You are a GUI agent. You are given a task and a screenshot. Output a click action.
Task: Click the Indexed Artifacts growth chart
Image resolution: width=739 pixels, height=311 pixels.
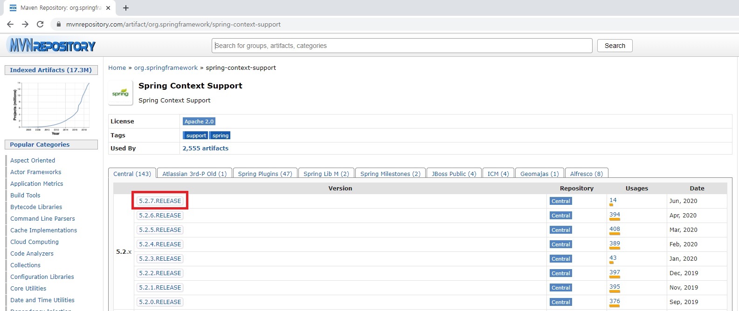[51, 108]
